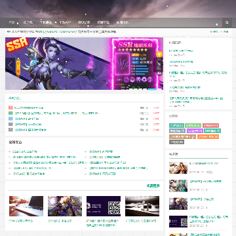Click the yellow round badge on the banner
236x236 pixels.
click(159, 54)
